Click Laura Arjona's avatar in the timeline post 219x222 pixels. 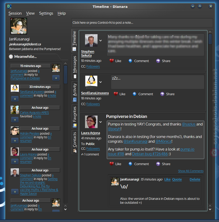[x=91, y=122]
